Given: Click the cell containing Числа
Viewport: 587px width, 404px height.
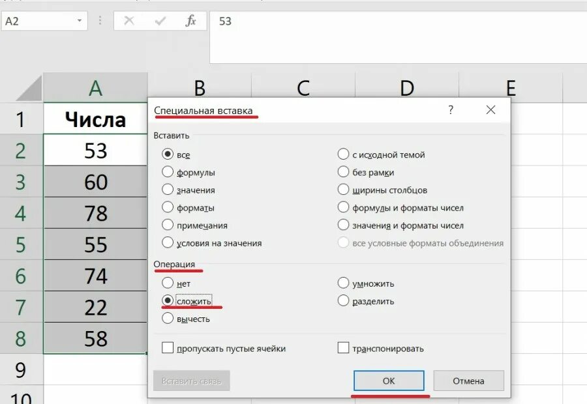Looking at the screenshot, I should [95, 119].
